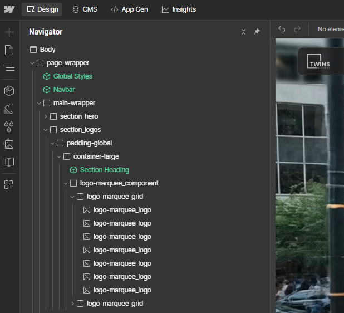Collapse the padding-global node
Viewport: 344px width, 313px height.
52,143
